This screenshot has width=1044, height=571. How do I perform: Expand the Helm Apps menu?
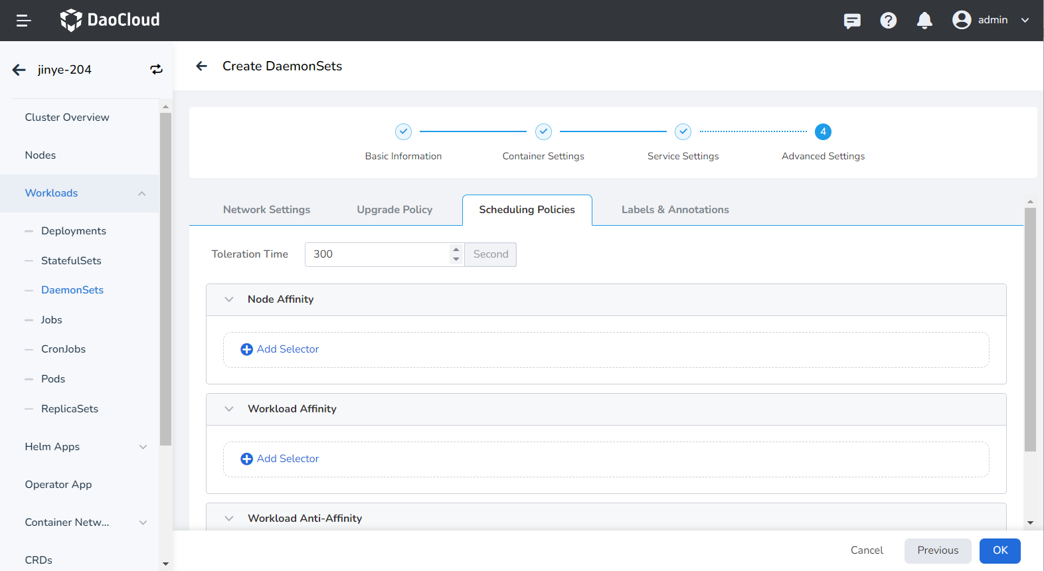[143, 447]
